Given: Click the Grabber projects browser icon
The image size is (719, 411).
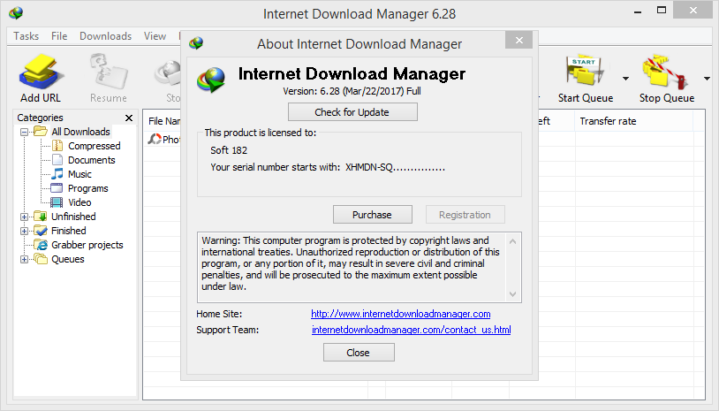Looking at the screenshot, I should (41, 245).
